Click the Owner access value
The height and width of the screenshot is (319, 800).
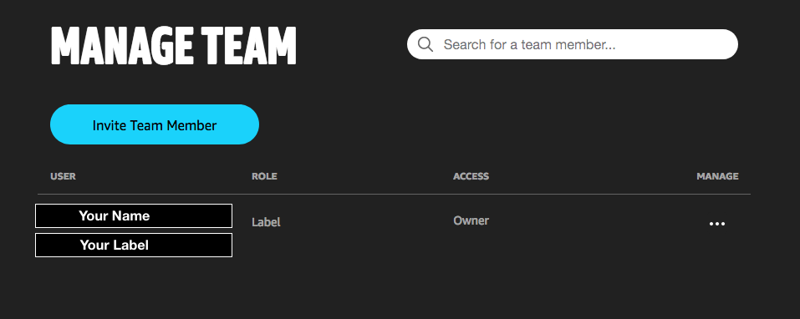(x=471, y=220)
